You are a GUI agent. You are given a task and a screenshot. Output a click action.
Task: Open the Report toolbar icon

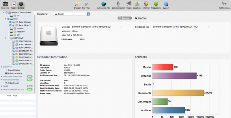pyautogui.click(x=14, y=4)
